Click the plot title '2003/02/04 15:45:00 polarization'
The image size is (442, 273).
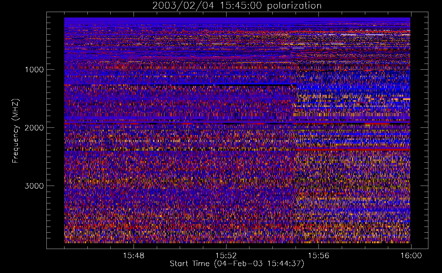237,6
